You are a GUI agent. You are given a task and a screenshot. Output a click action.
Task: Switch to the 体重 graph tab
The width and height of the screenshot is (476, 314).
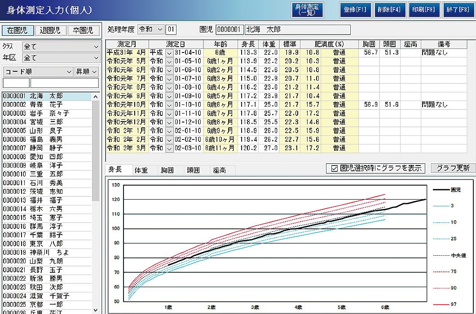pyautogui.click(x=141, y=170)
